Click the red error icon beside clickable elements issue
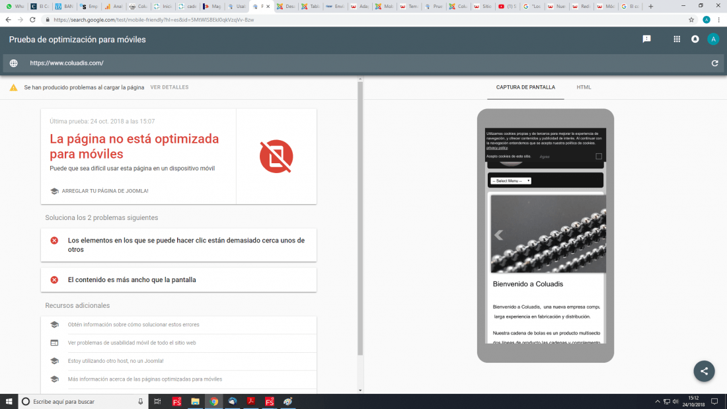727x409 pixels. pos(54,241)
